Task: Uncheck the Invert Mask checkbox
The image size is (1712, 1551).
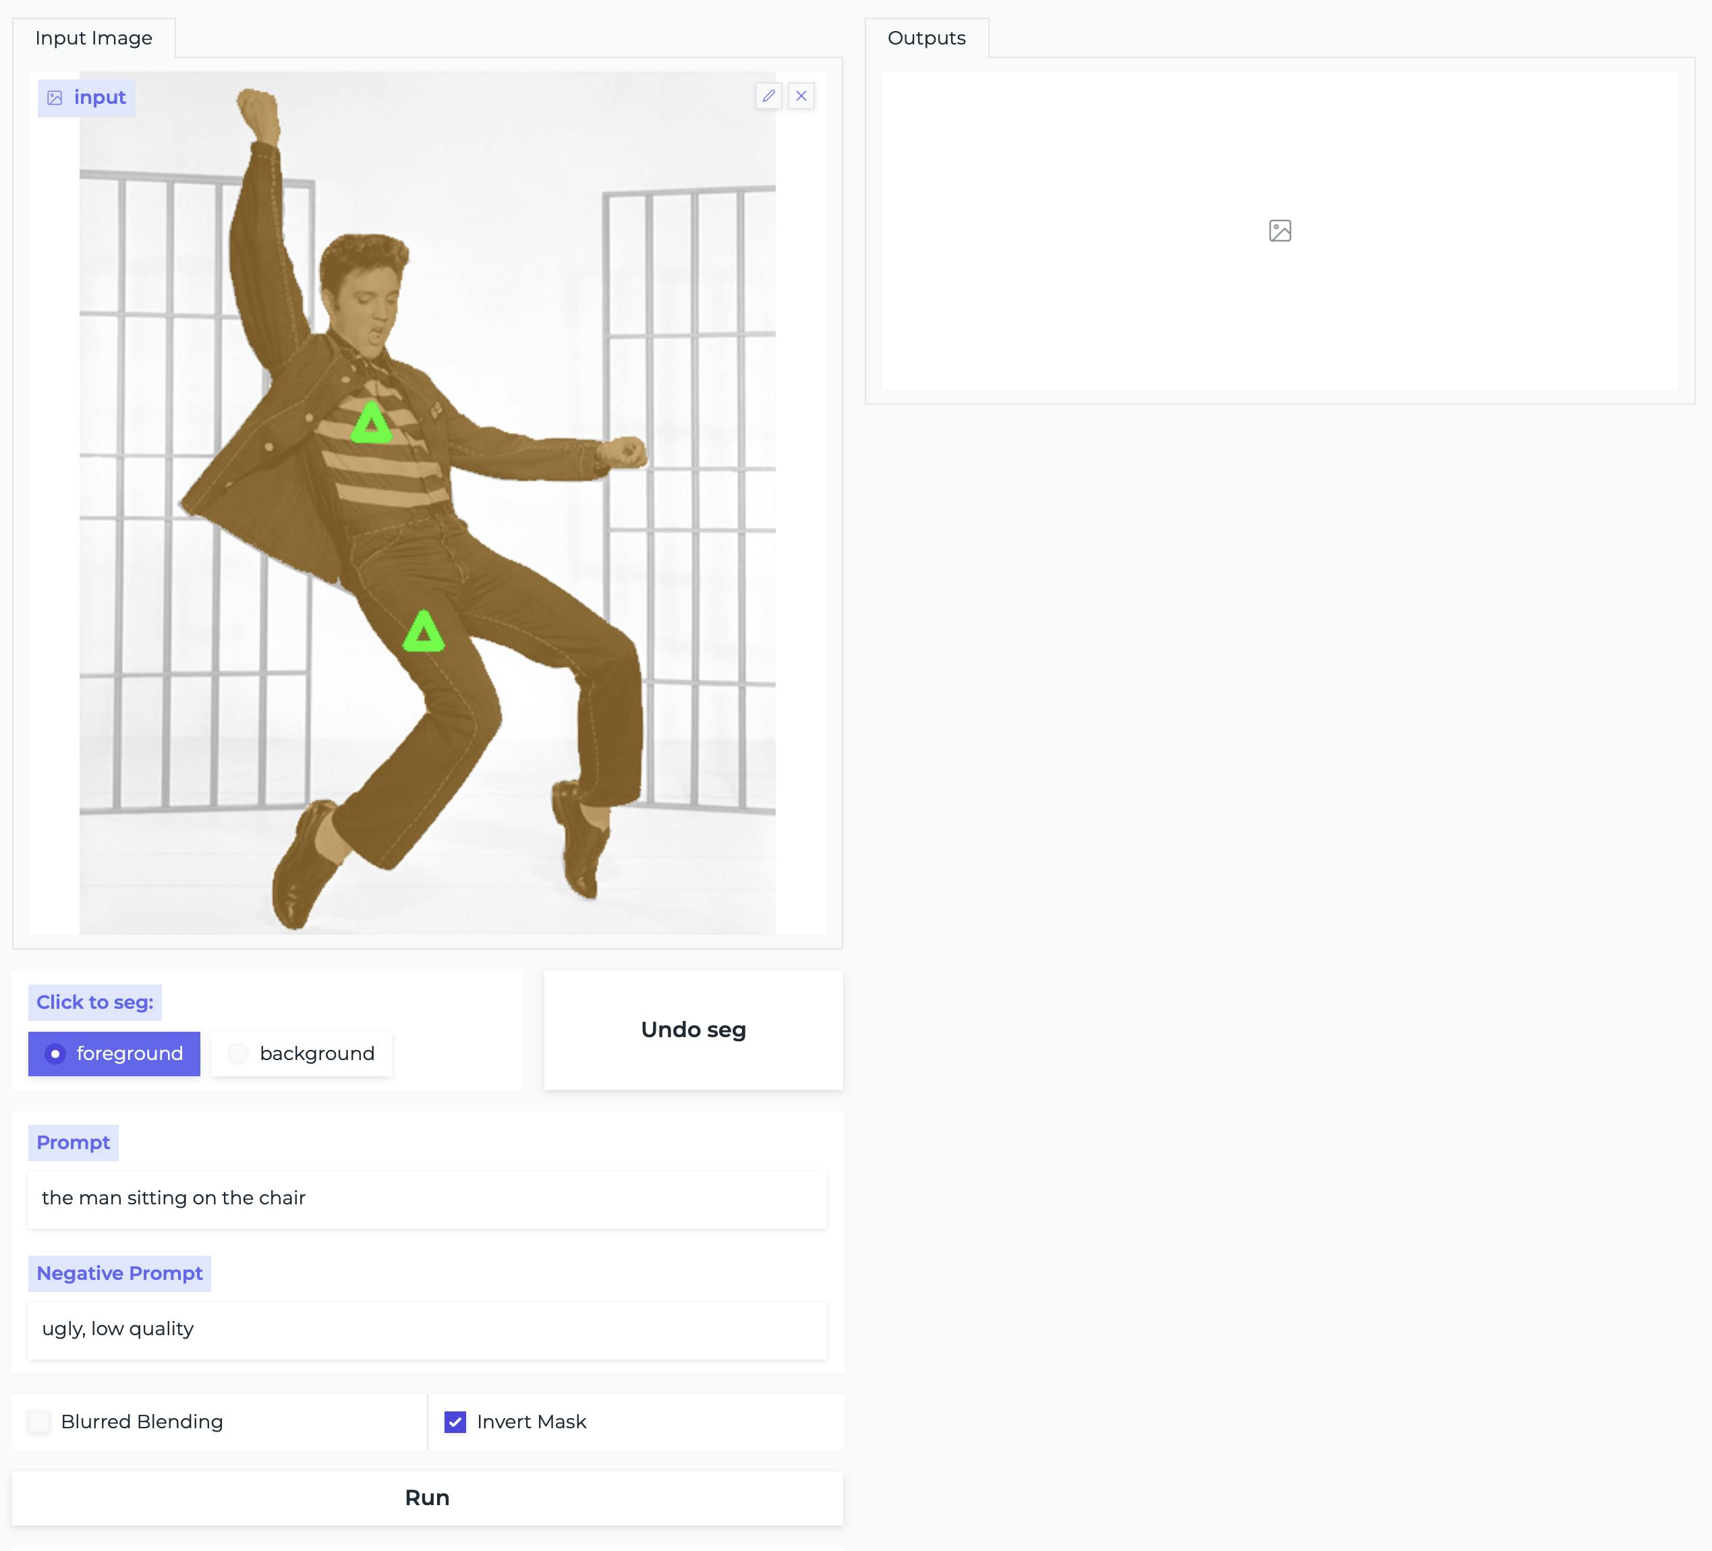Action: click(455, 1421)
